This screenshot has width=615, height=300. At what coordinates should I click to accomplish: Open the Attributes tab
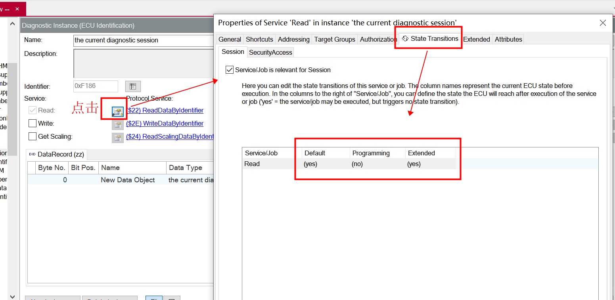pos(508,39)
